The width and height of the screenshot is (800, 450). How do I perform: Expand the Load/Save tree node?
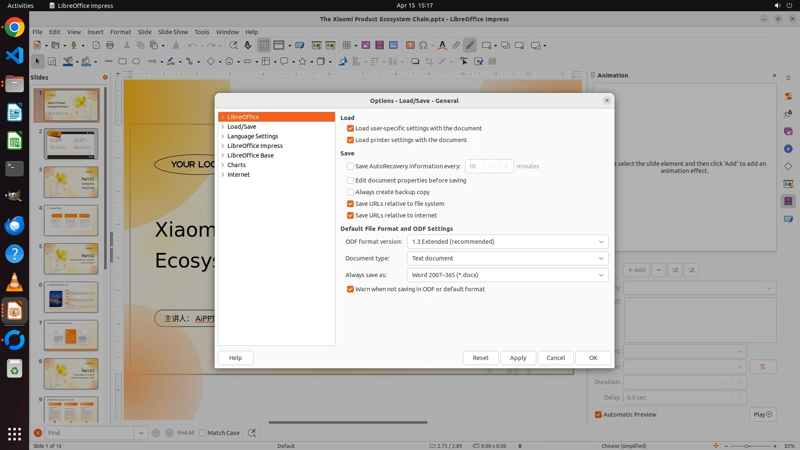(x=223, y=127)
